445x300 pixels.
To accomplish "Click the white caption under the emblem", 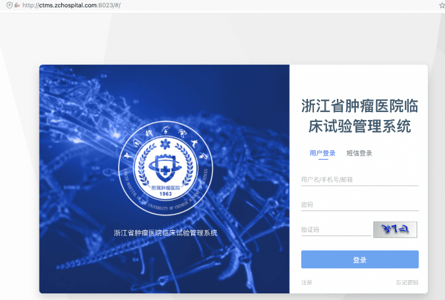I will (165, 233).
